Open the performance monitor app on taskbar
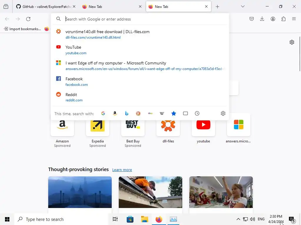This screenshot has width=301, height=225. 173,219
